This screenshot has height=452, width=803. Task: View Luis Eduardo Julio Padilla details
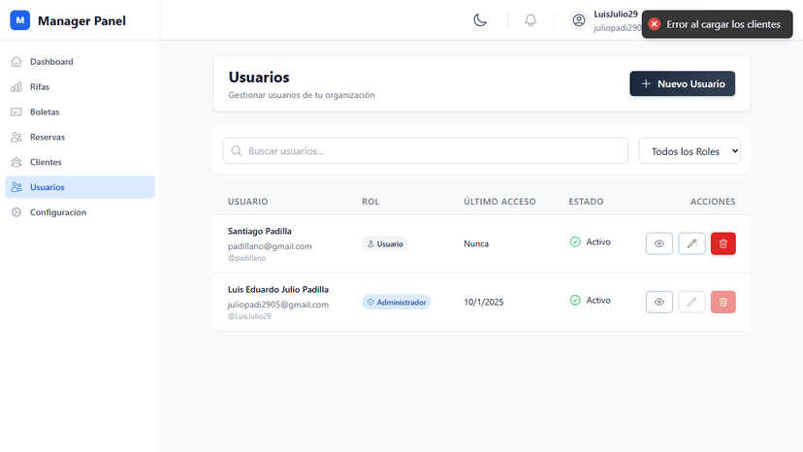658,303
